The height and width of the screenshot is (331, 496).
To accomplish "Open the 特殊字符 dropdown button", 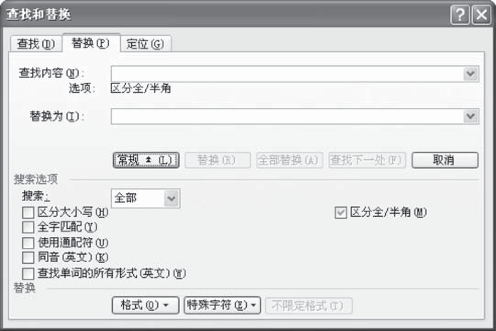I will click(x=222, y=305).
